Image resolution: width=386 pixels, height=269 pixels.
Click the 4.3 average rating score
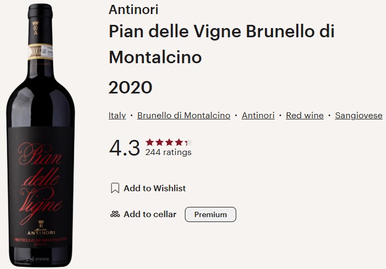[124, 147]
